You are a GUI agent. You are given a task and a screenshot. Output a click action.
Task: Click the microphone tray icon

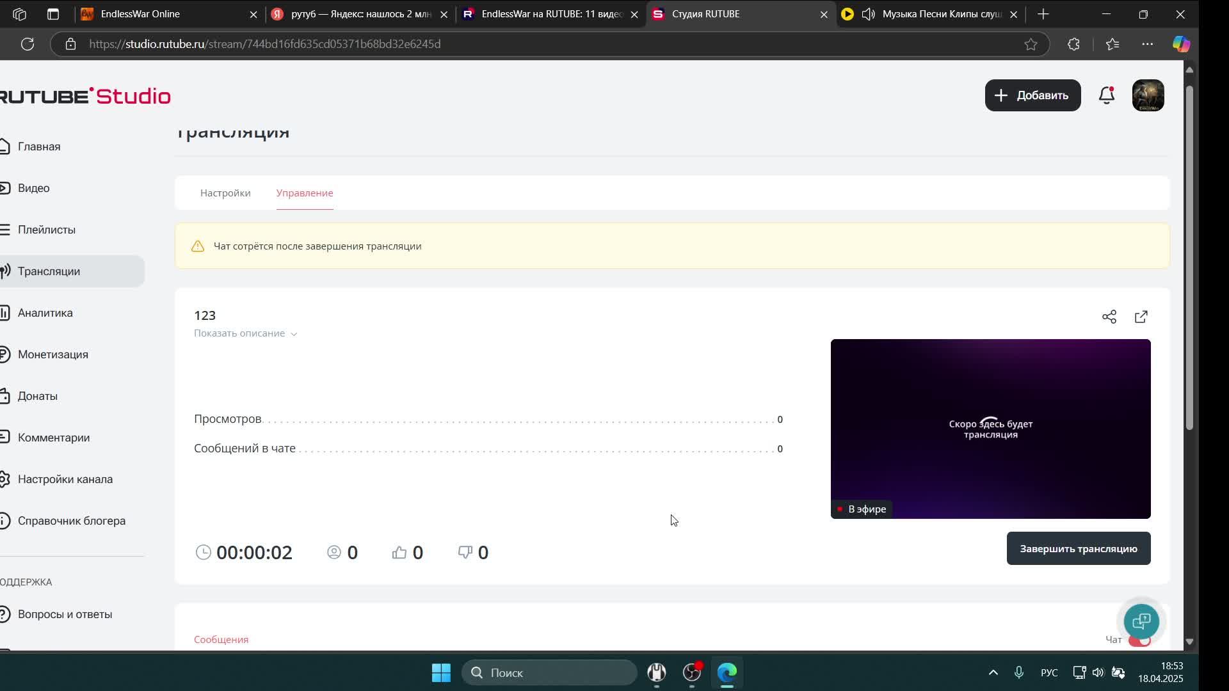[1019, 672]
